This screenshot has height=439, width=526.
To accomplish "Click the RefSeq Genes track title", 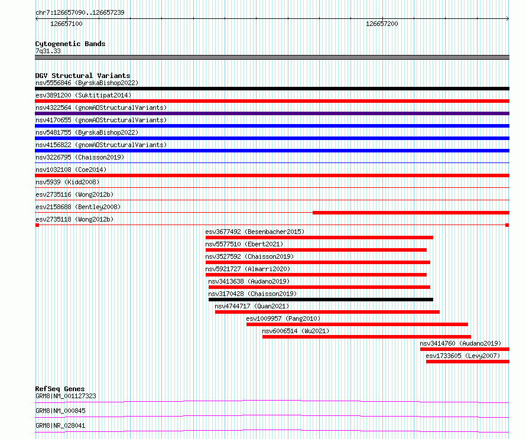I will coord(60,389).
